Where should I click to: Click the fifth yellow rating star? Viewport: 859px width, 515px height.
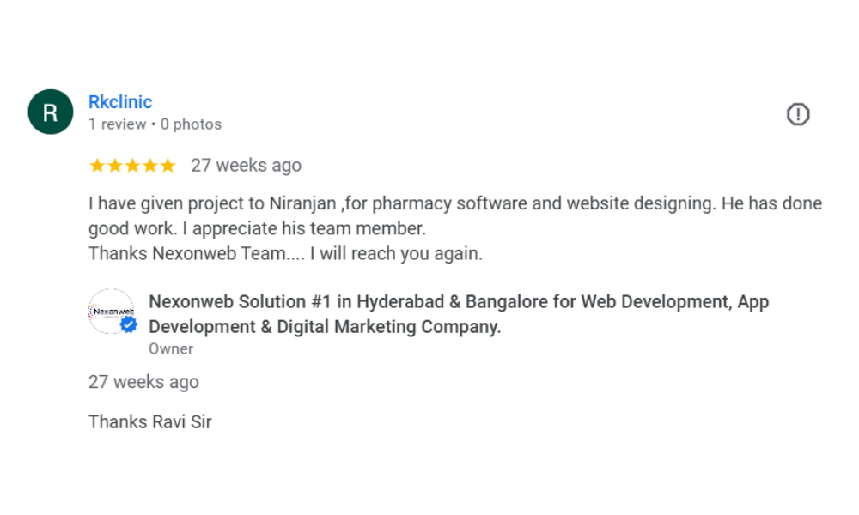point(168,166)
